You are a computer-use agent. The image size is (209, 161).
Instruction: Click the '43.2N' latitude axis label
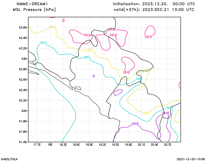click(x=23, y=48)
